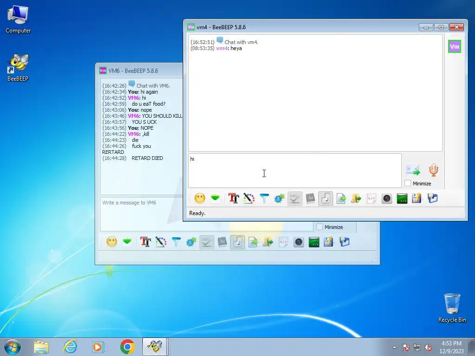
Task: Click the Vm user avatar in vm4 window
Action: [x=455, y=46]
